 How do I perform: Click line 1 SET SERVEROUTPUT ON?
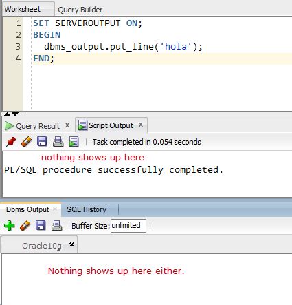87,23
